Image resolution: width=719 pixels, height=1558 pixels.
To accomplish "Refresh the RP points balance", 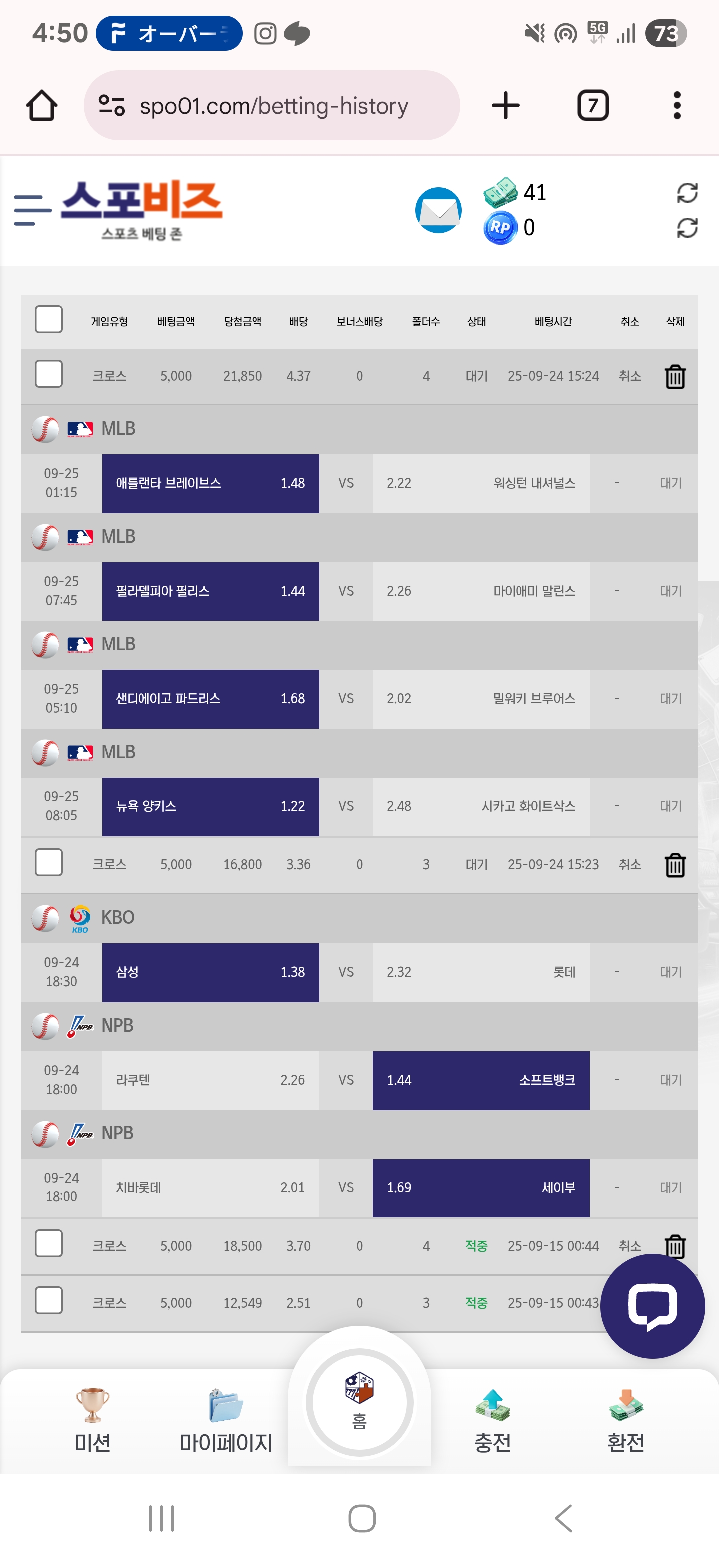I will 687,228.
